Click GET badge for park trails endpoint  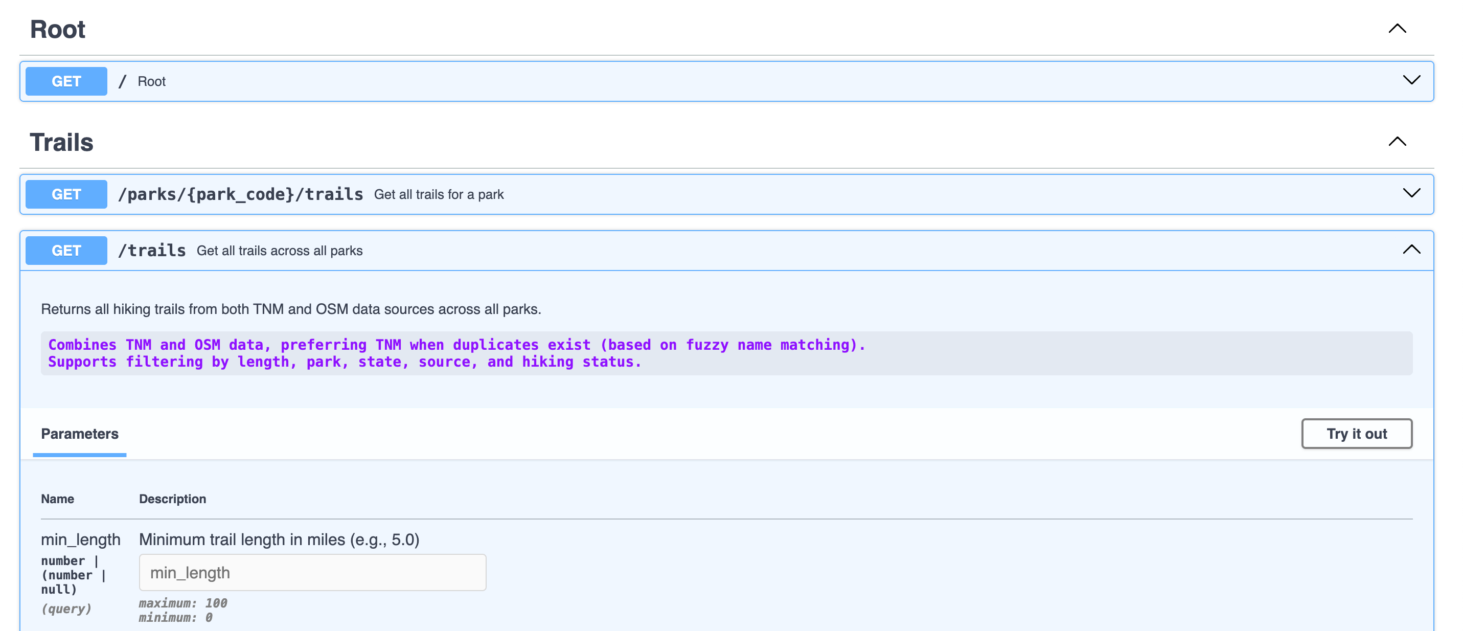(x=66, y=194)
